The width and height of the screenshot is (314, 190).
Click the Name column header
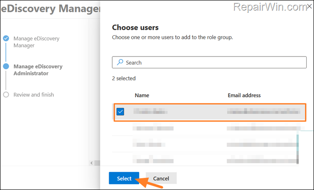click(142, 95)
